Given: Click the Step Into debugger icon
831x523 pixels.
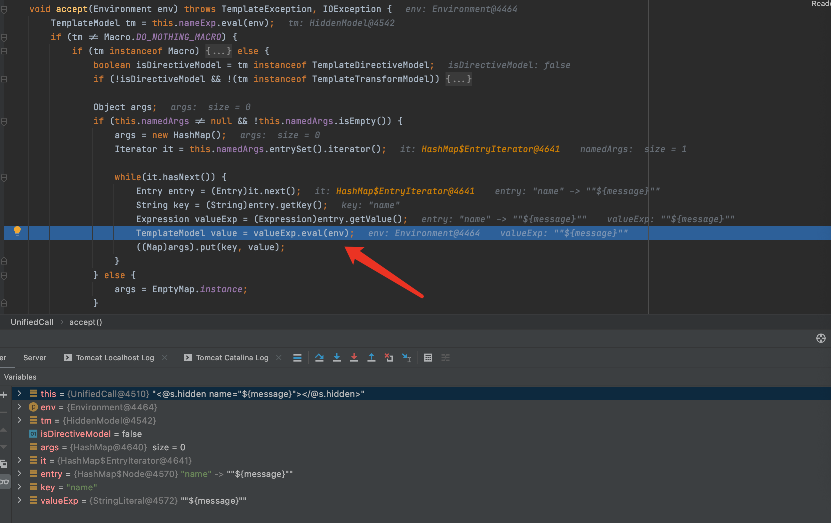Looking at the screenshot, I should 336,358.
